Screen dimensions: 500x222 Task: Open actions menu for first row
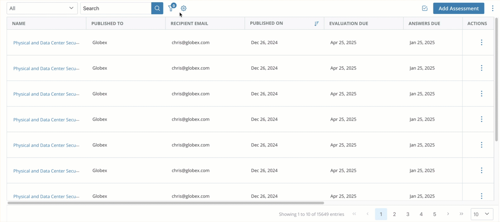tap(481, 42)
